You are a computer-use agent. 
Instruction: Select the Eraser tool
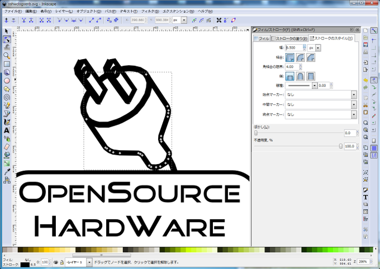7,147
